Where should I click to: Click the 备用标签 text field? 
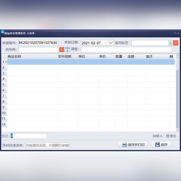click(x=150, y=43)
